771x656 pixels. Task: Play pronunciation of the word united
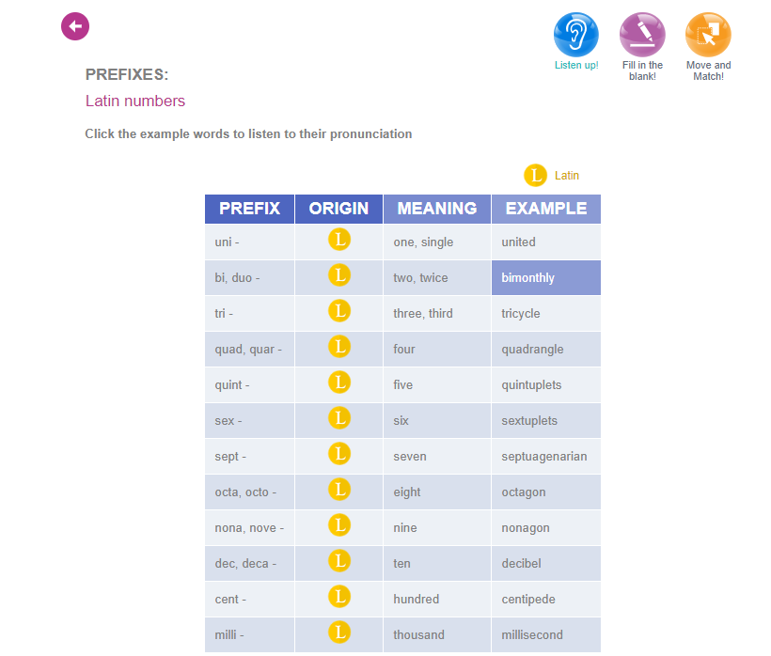(x=518, y=242)
